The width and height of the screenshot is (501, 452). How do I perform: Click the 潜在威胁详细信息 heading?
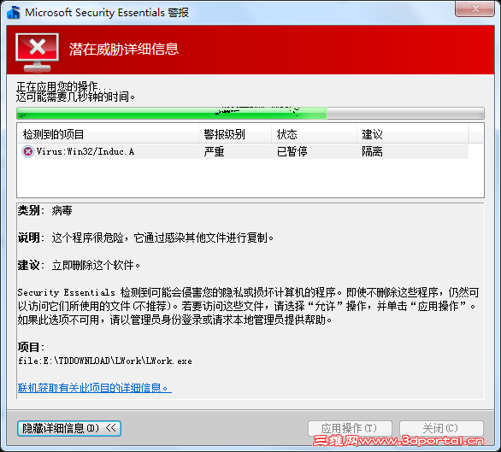[x=124, y=50]
